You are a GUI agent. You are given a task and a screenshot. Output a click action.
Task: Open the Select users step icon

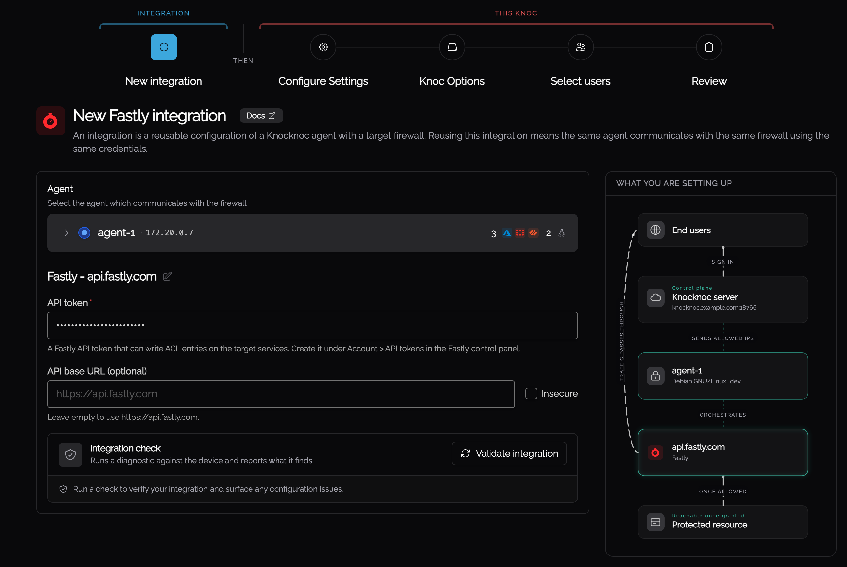point(581,47)
